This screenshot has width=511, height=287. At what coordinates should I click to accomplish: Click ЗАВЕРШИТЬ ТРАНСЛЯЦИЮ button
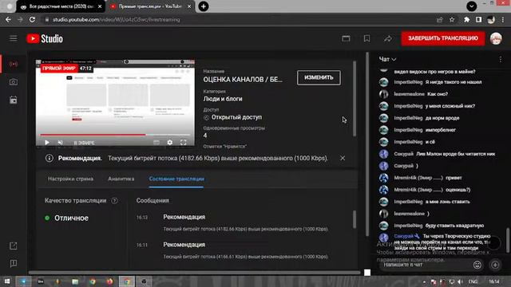pyautogui.click(x=443, y=38)
